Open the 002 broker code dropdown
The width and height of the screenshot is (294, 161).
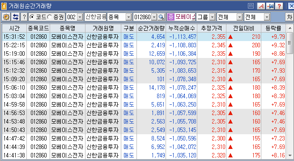click(80, 17)
